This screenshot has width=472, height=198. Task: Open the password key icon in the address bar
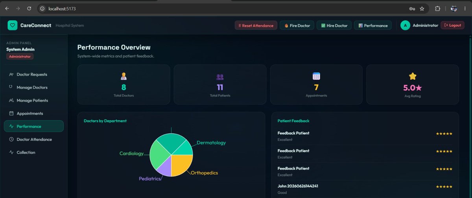pos(412,8)
